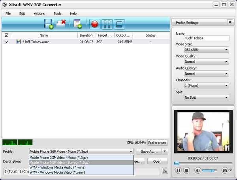Collapse Profile Settings panel with double arrow
This screenshot has width=237, height=180.
coord(230,22)
